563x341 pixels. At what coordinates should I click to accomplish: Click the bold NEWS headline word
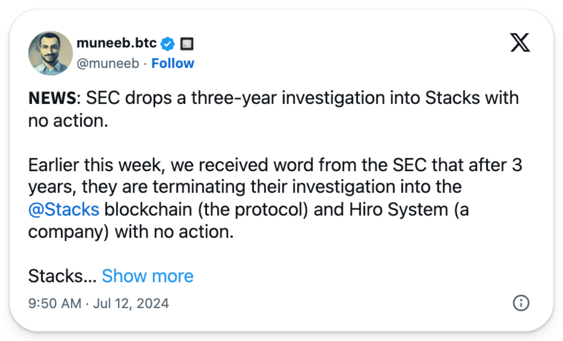(51, 98)
